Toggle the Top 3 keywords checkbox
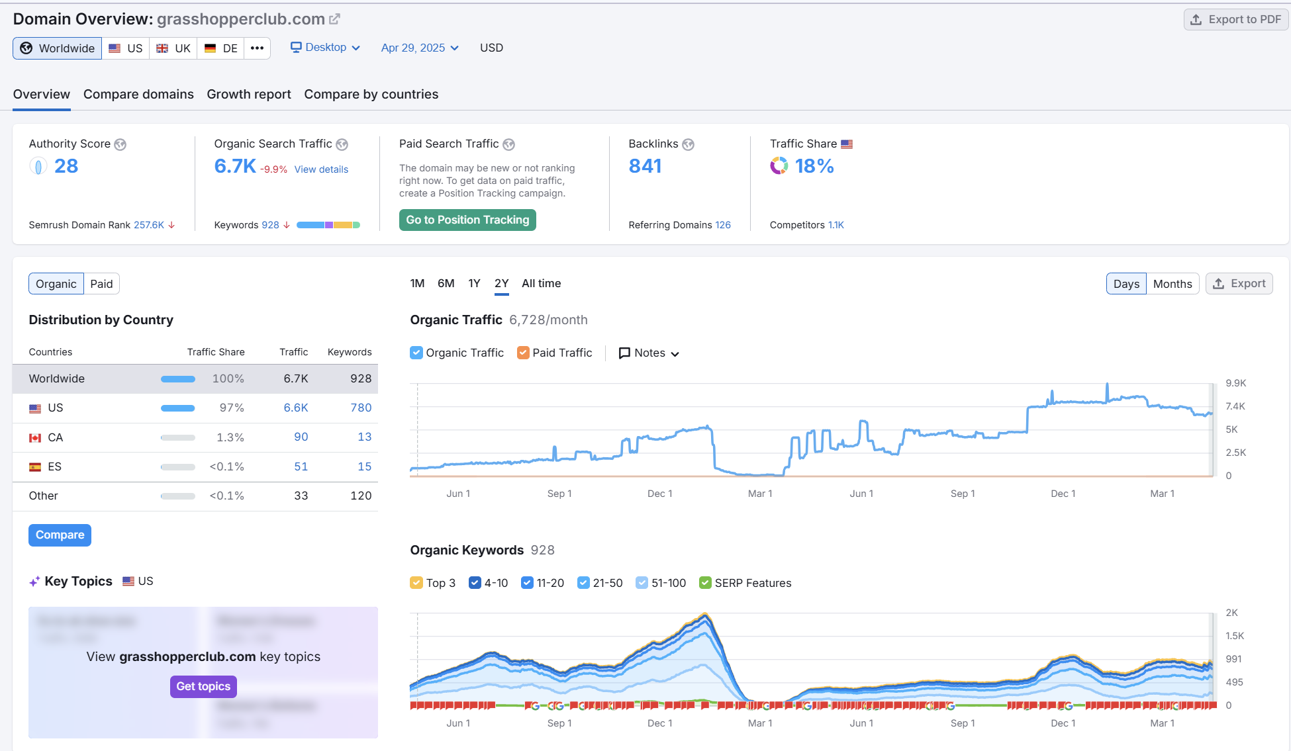This screenshot has width=1291, height=751. [416, 583]
